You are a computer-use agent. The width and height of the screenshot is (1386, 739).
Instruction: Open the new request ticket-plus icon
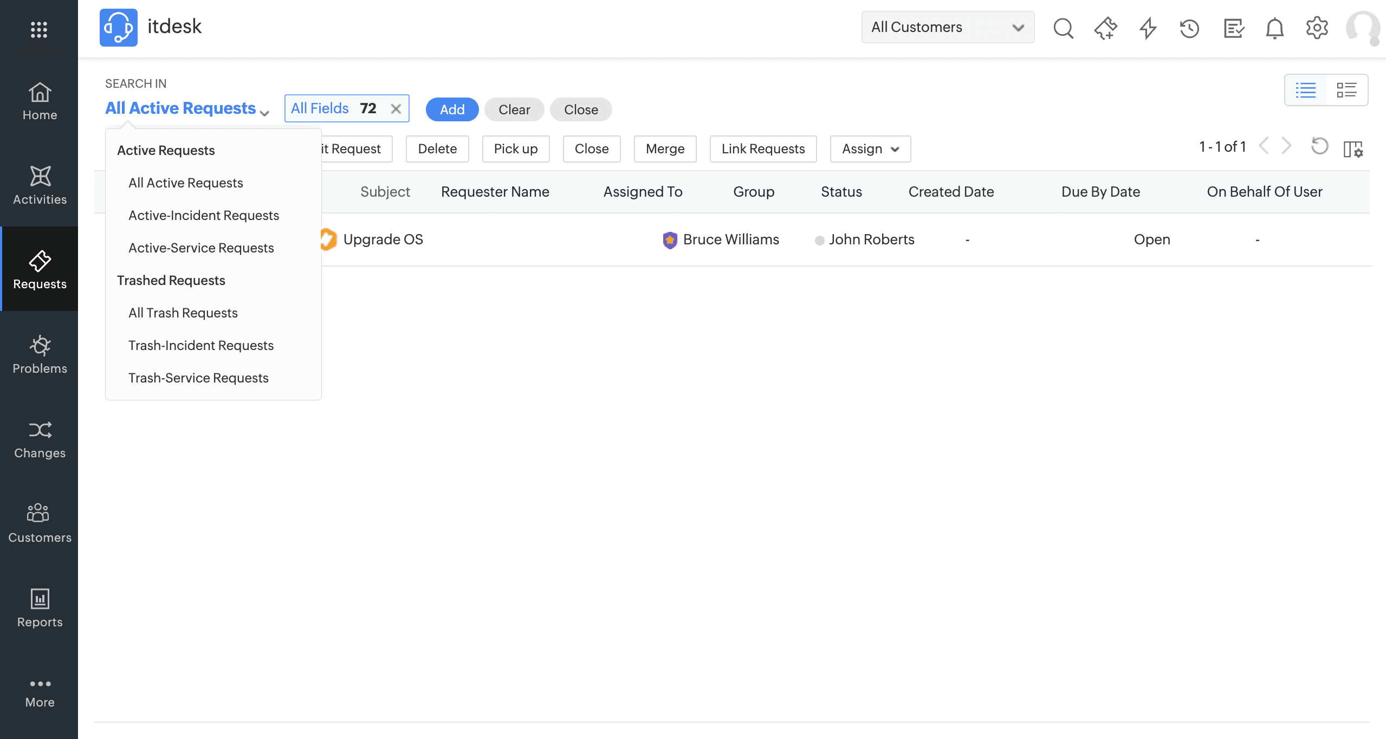pyautogui.click(x=1105, y=28)
